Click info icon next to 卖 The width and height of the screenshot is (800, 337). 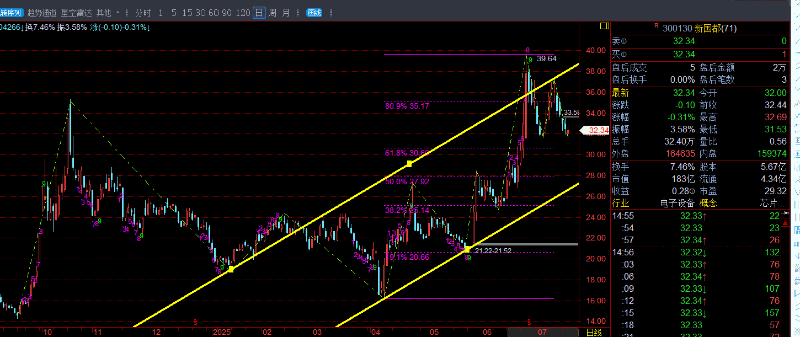[624, 41]
